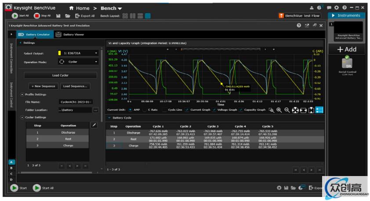Open the Instrument Control side tab
The height and width of the screenshot is (201, 370).
tap(11, 94)
